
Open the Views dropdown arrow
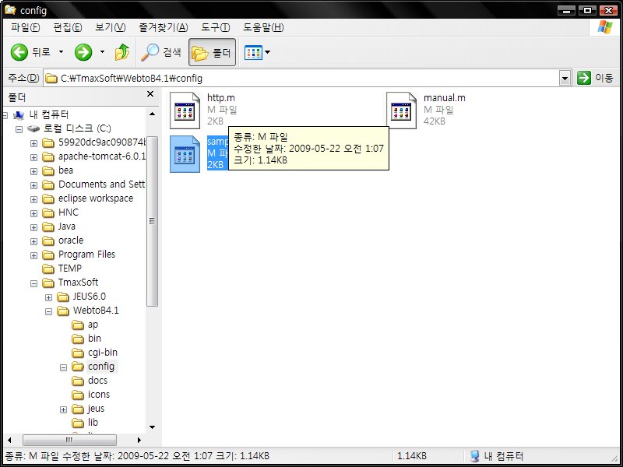coord(267,52)
